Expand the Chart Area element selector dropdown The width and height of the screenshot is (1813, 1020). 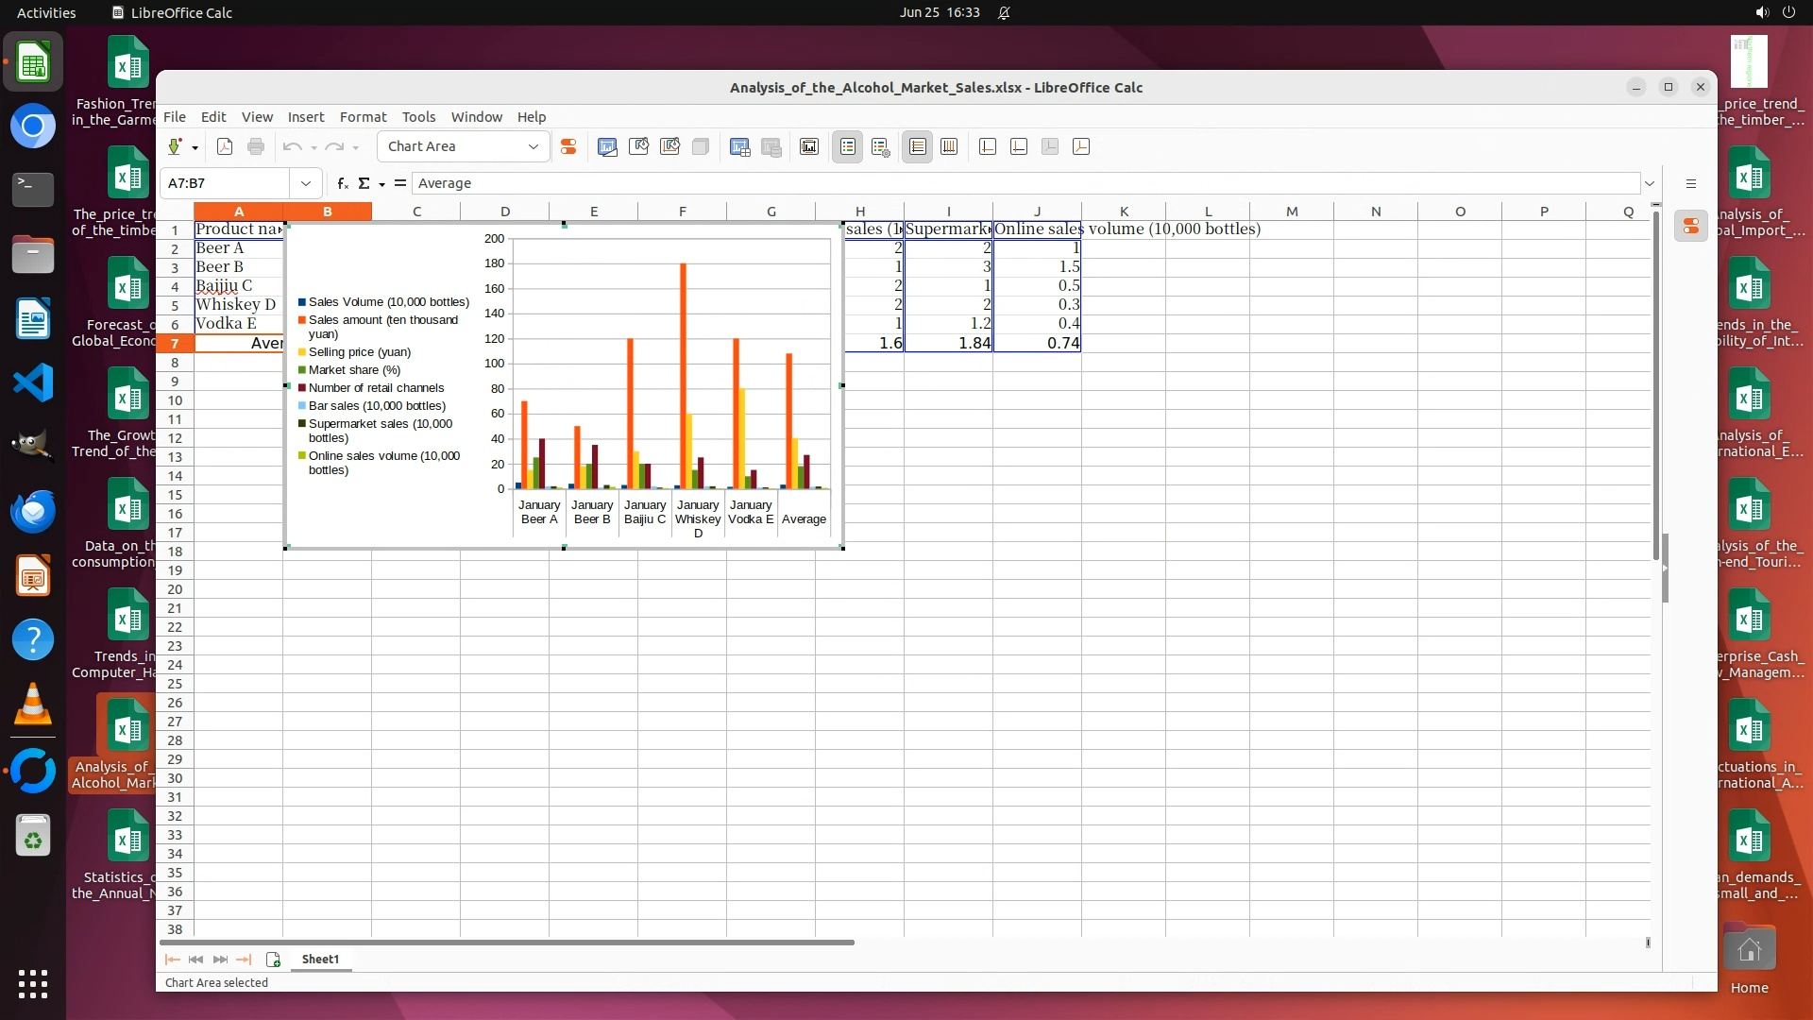tap(533, 146)
